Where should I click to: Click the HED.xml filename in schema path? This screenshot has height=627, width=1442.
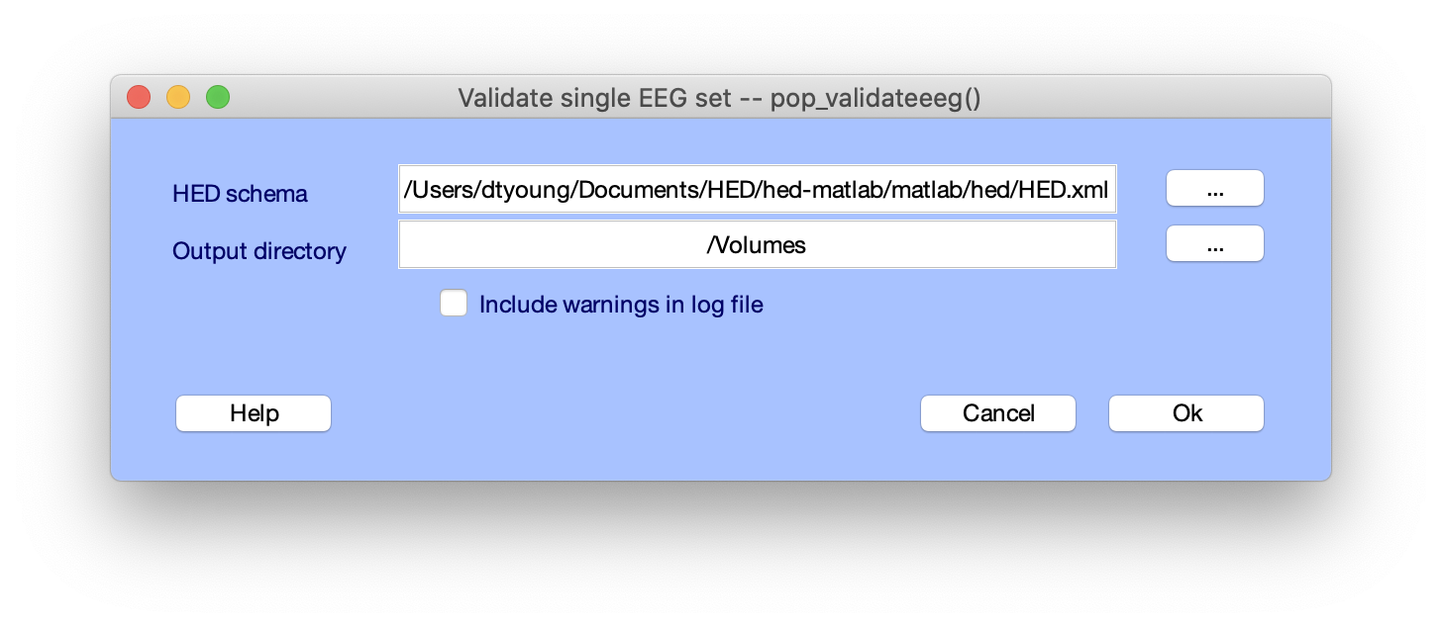click(1071, 189)
